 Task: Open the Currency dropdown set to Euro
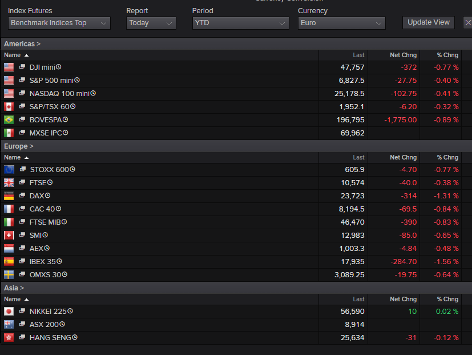342,23
